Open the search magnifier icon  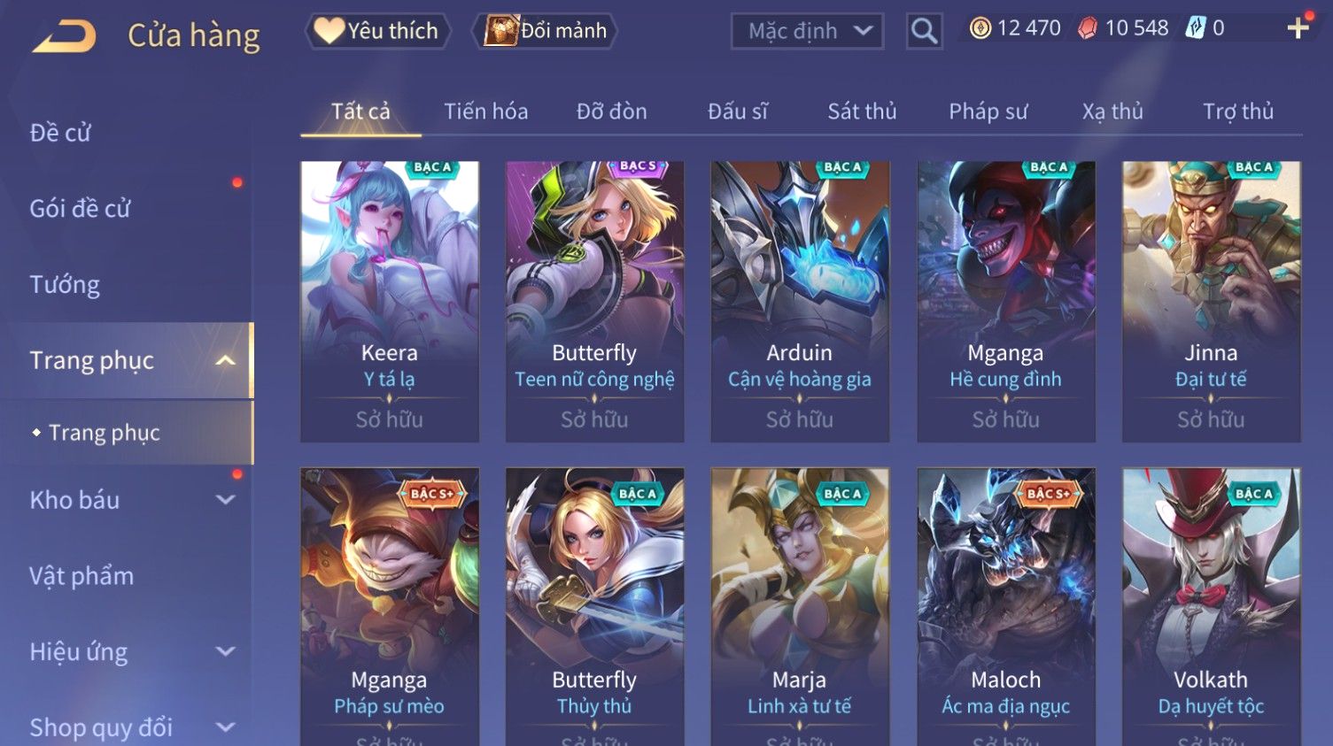924,32
